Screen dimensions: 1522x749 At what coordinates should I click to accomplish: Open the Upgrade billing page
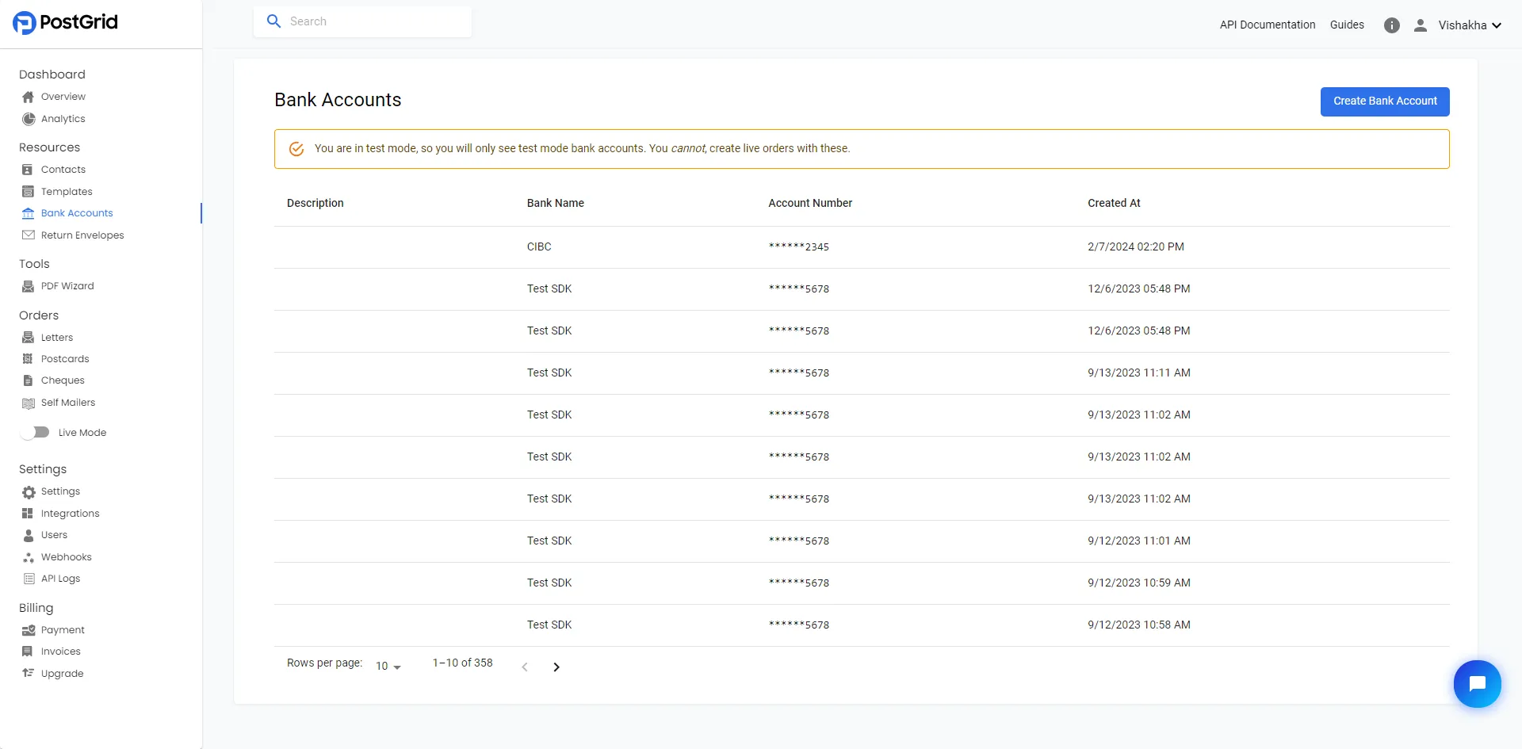coord(61,673)
